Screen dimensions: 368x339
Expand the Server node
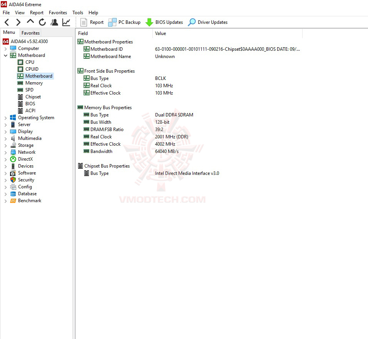[x=5, y=125]
